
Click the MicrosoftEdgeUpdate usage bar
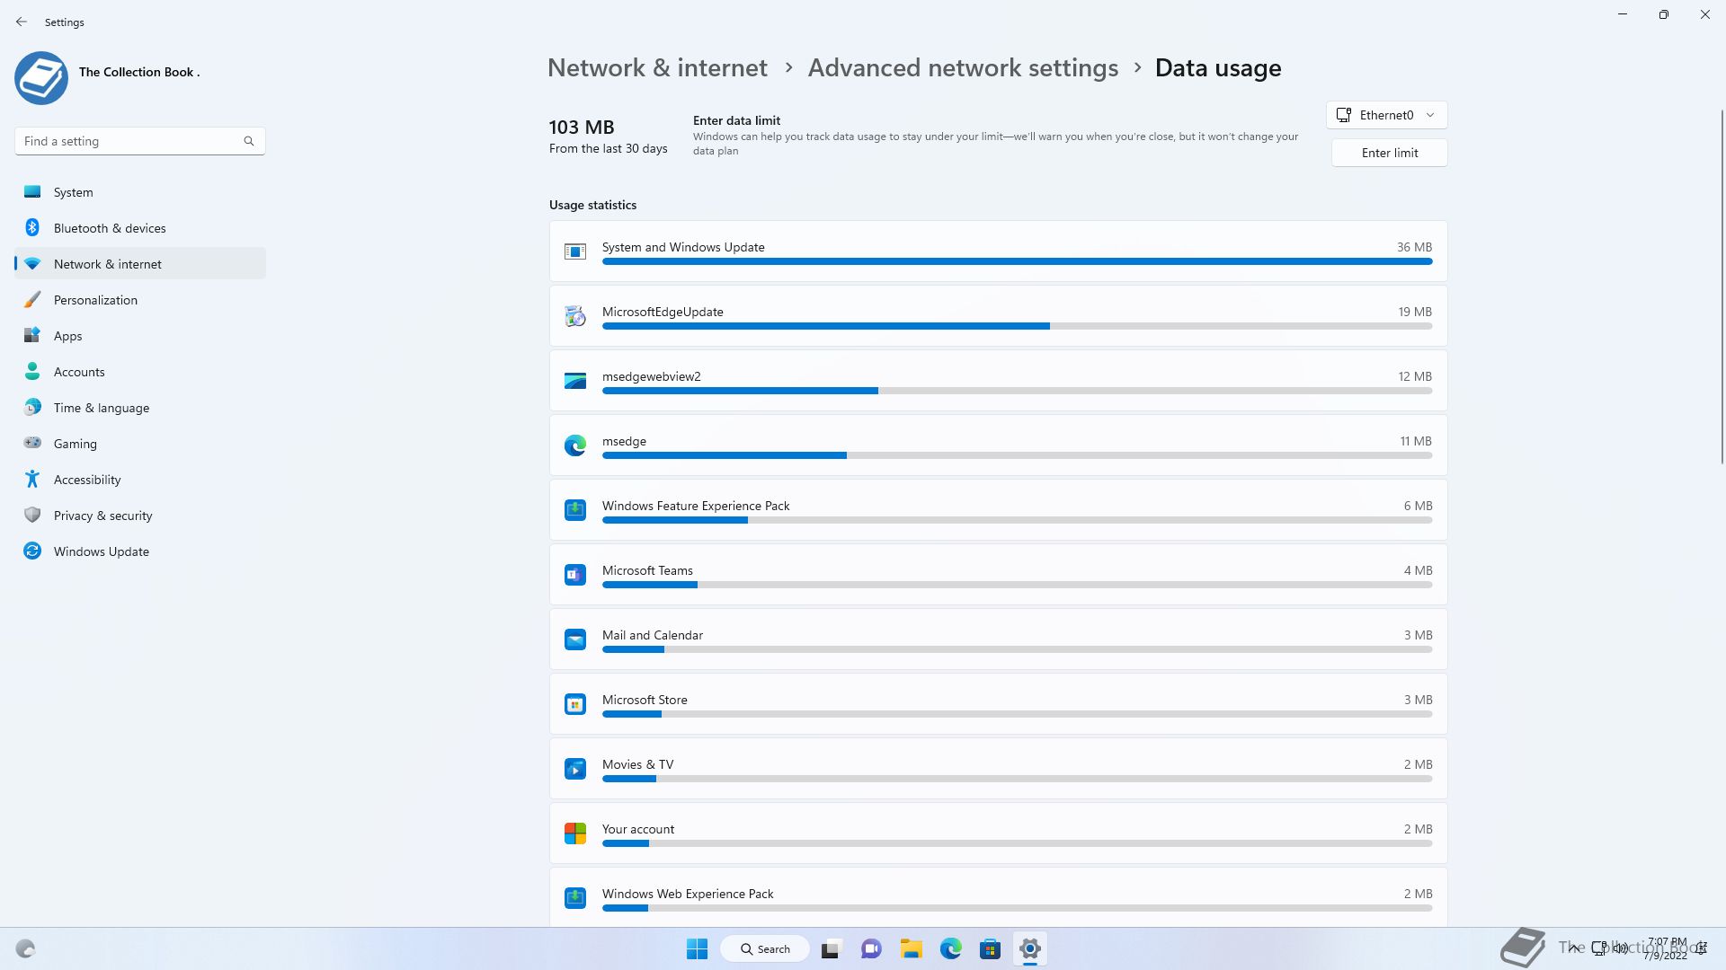click(1017, 326)
